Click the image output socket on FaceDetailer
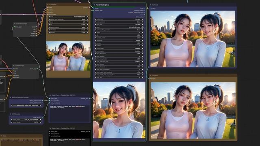The height and width of the screenshot is (146, 260). [x=145, y=8]
